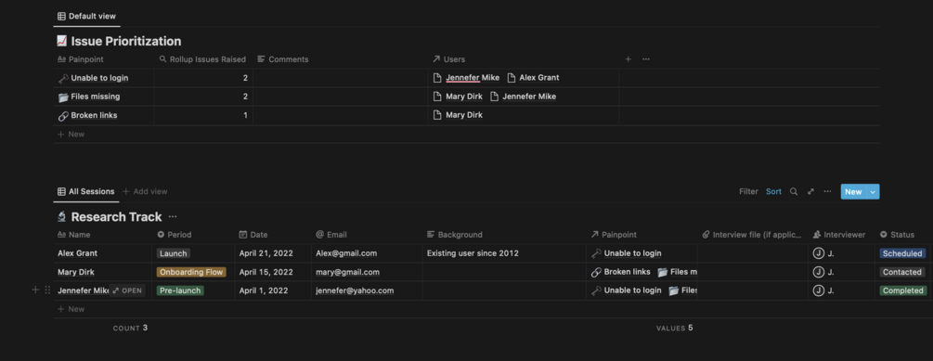
Task: Click the link icon beside Broken links in Issue Prioritization
Action: coord(63,116)
